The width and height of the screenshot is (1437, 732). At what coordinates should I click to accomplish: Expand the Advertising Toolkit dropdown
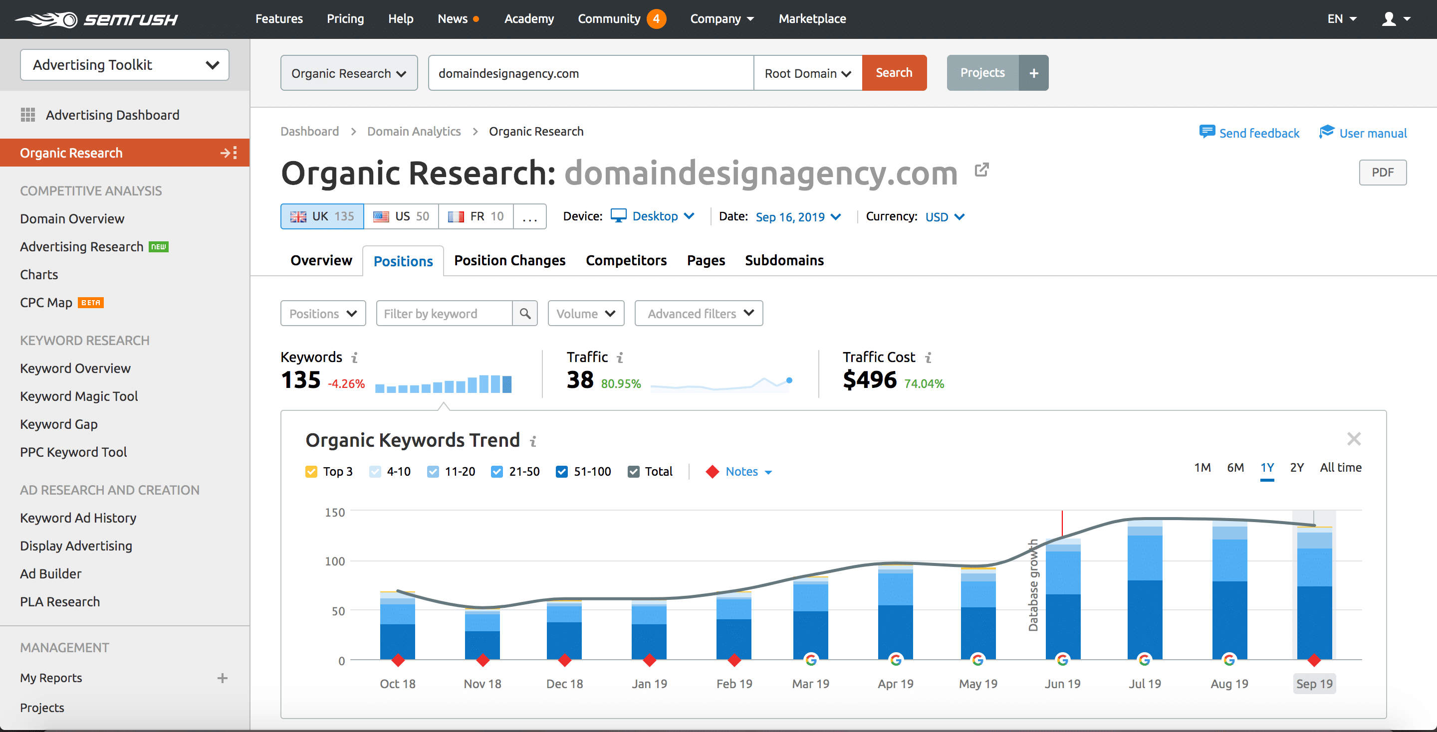tap(124, 65)
